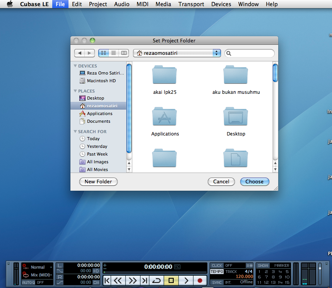Toggle punch in button on transport
Image resolution: width=332 pixels, height=288 pixels.
click(x=60, y=271)
